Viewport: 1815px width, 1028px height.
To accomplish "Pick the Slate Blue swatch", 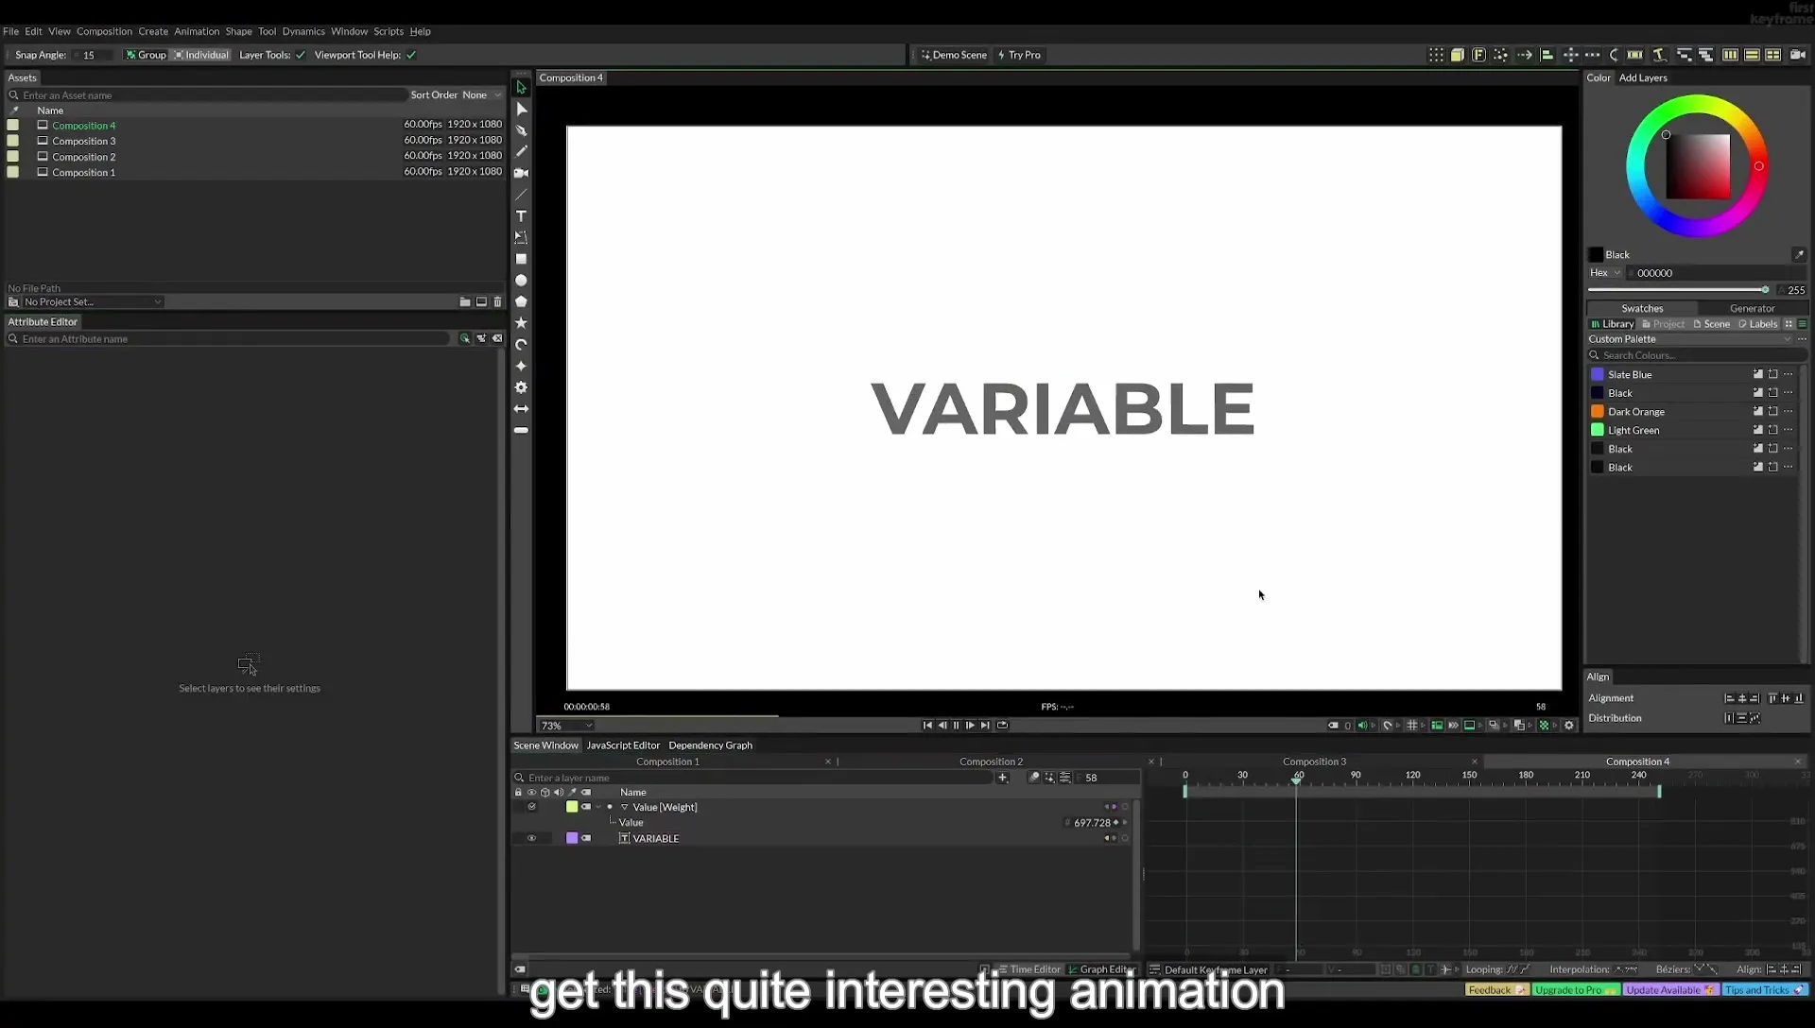I will pos(1598,375).
